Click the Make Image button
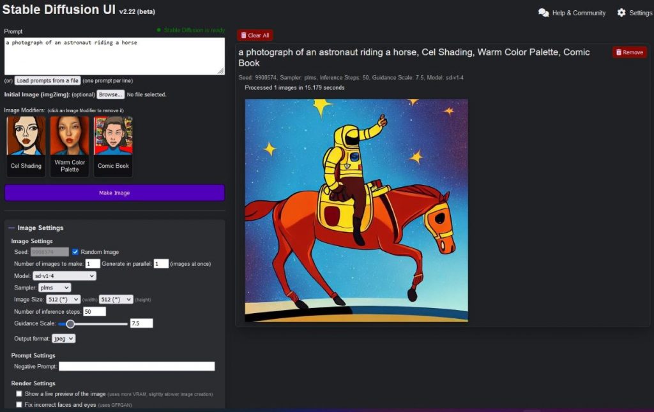The height and width of the screenshot is (412, 654). point(114,192)
